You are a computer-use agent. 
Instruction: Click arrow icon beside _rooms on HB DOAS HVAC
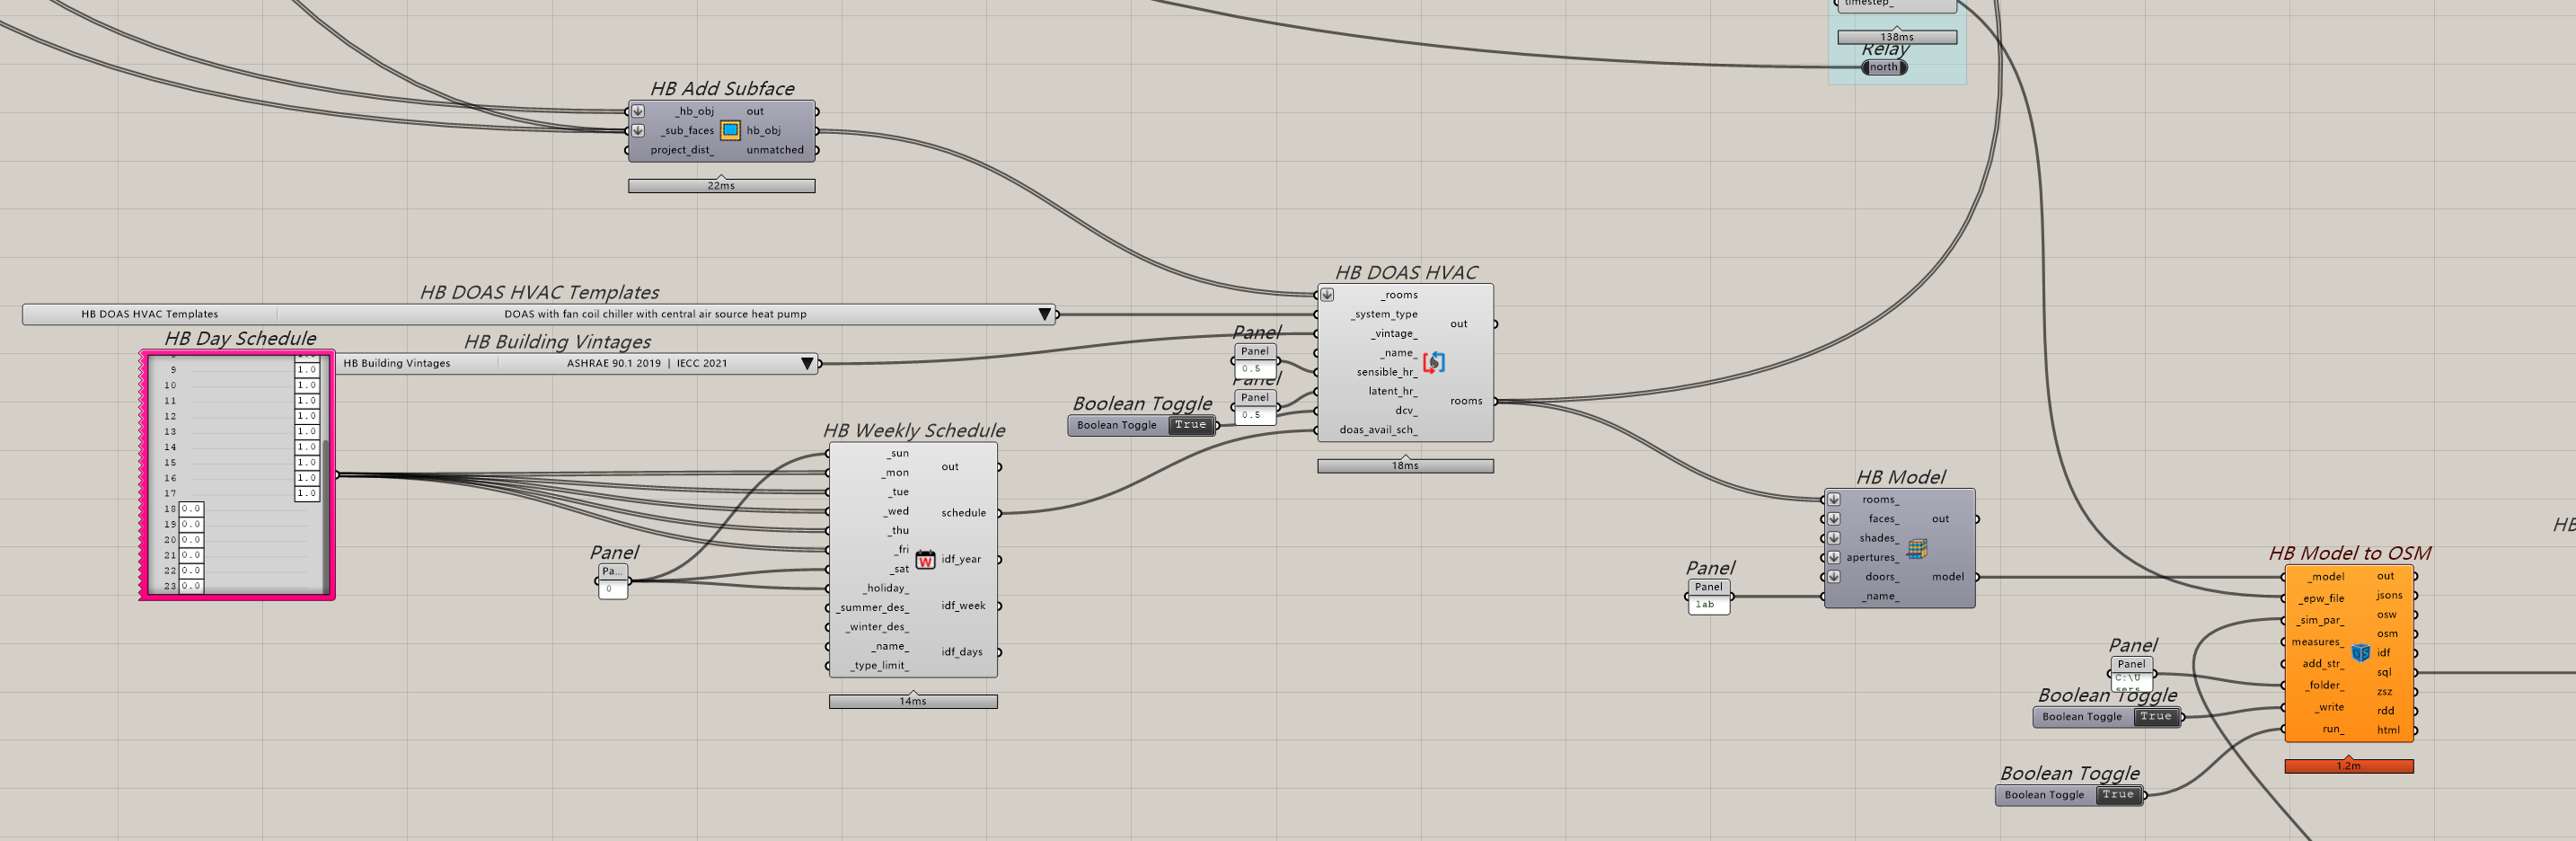pyautogui.click(x=1327, y=295)
